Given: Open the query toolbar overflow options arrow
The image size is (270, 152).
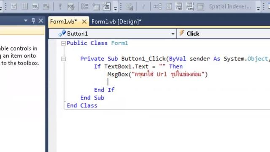Looking at the screenshot, I should pyautogui.click(x=115, y=8).
